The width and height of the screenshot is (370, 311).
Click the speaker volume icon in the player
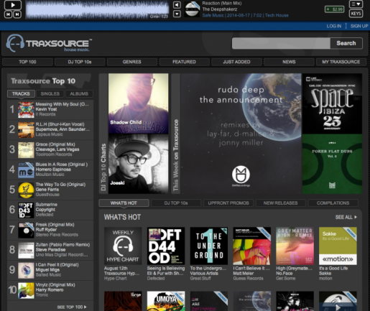click(177, 5)
